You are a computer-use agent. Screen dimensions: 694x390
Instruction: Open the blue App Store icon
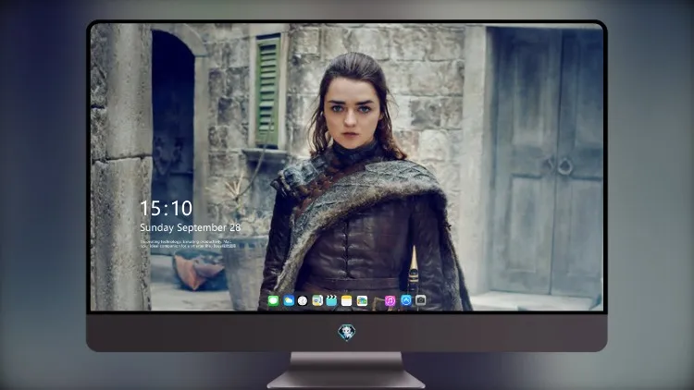406,300
